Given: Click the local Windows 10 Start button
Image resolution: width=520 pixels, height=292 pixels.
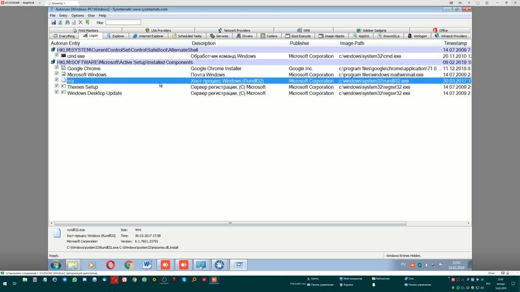Looking at the screenshot, I should point(5,283).
